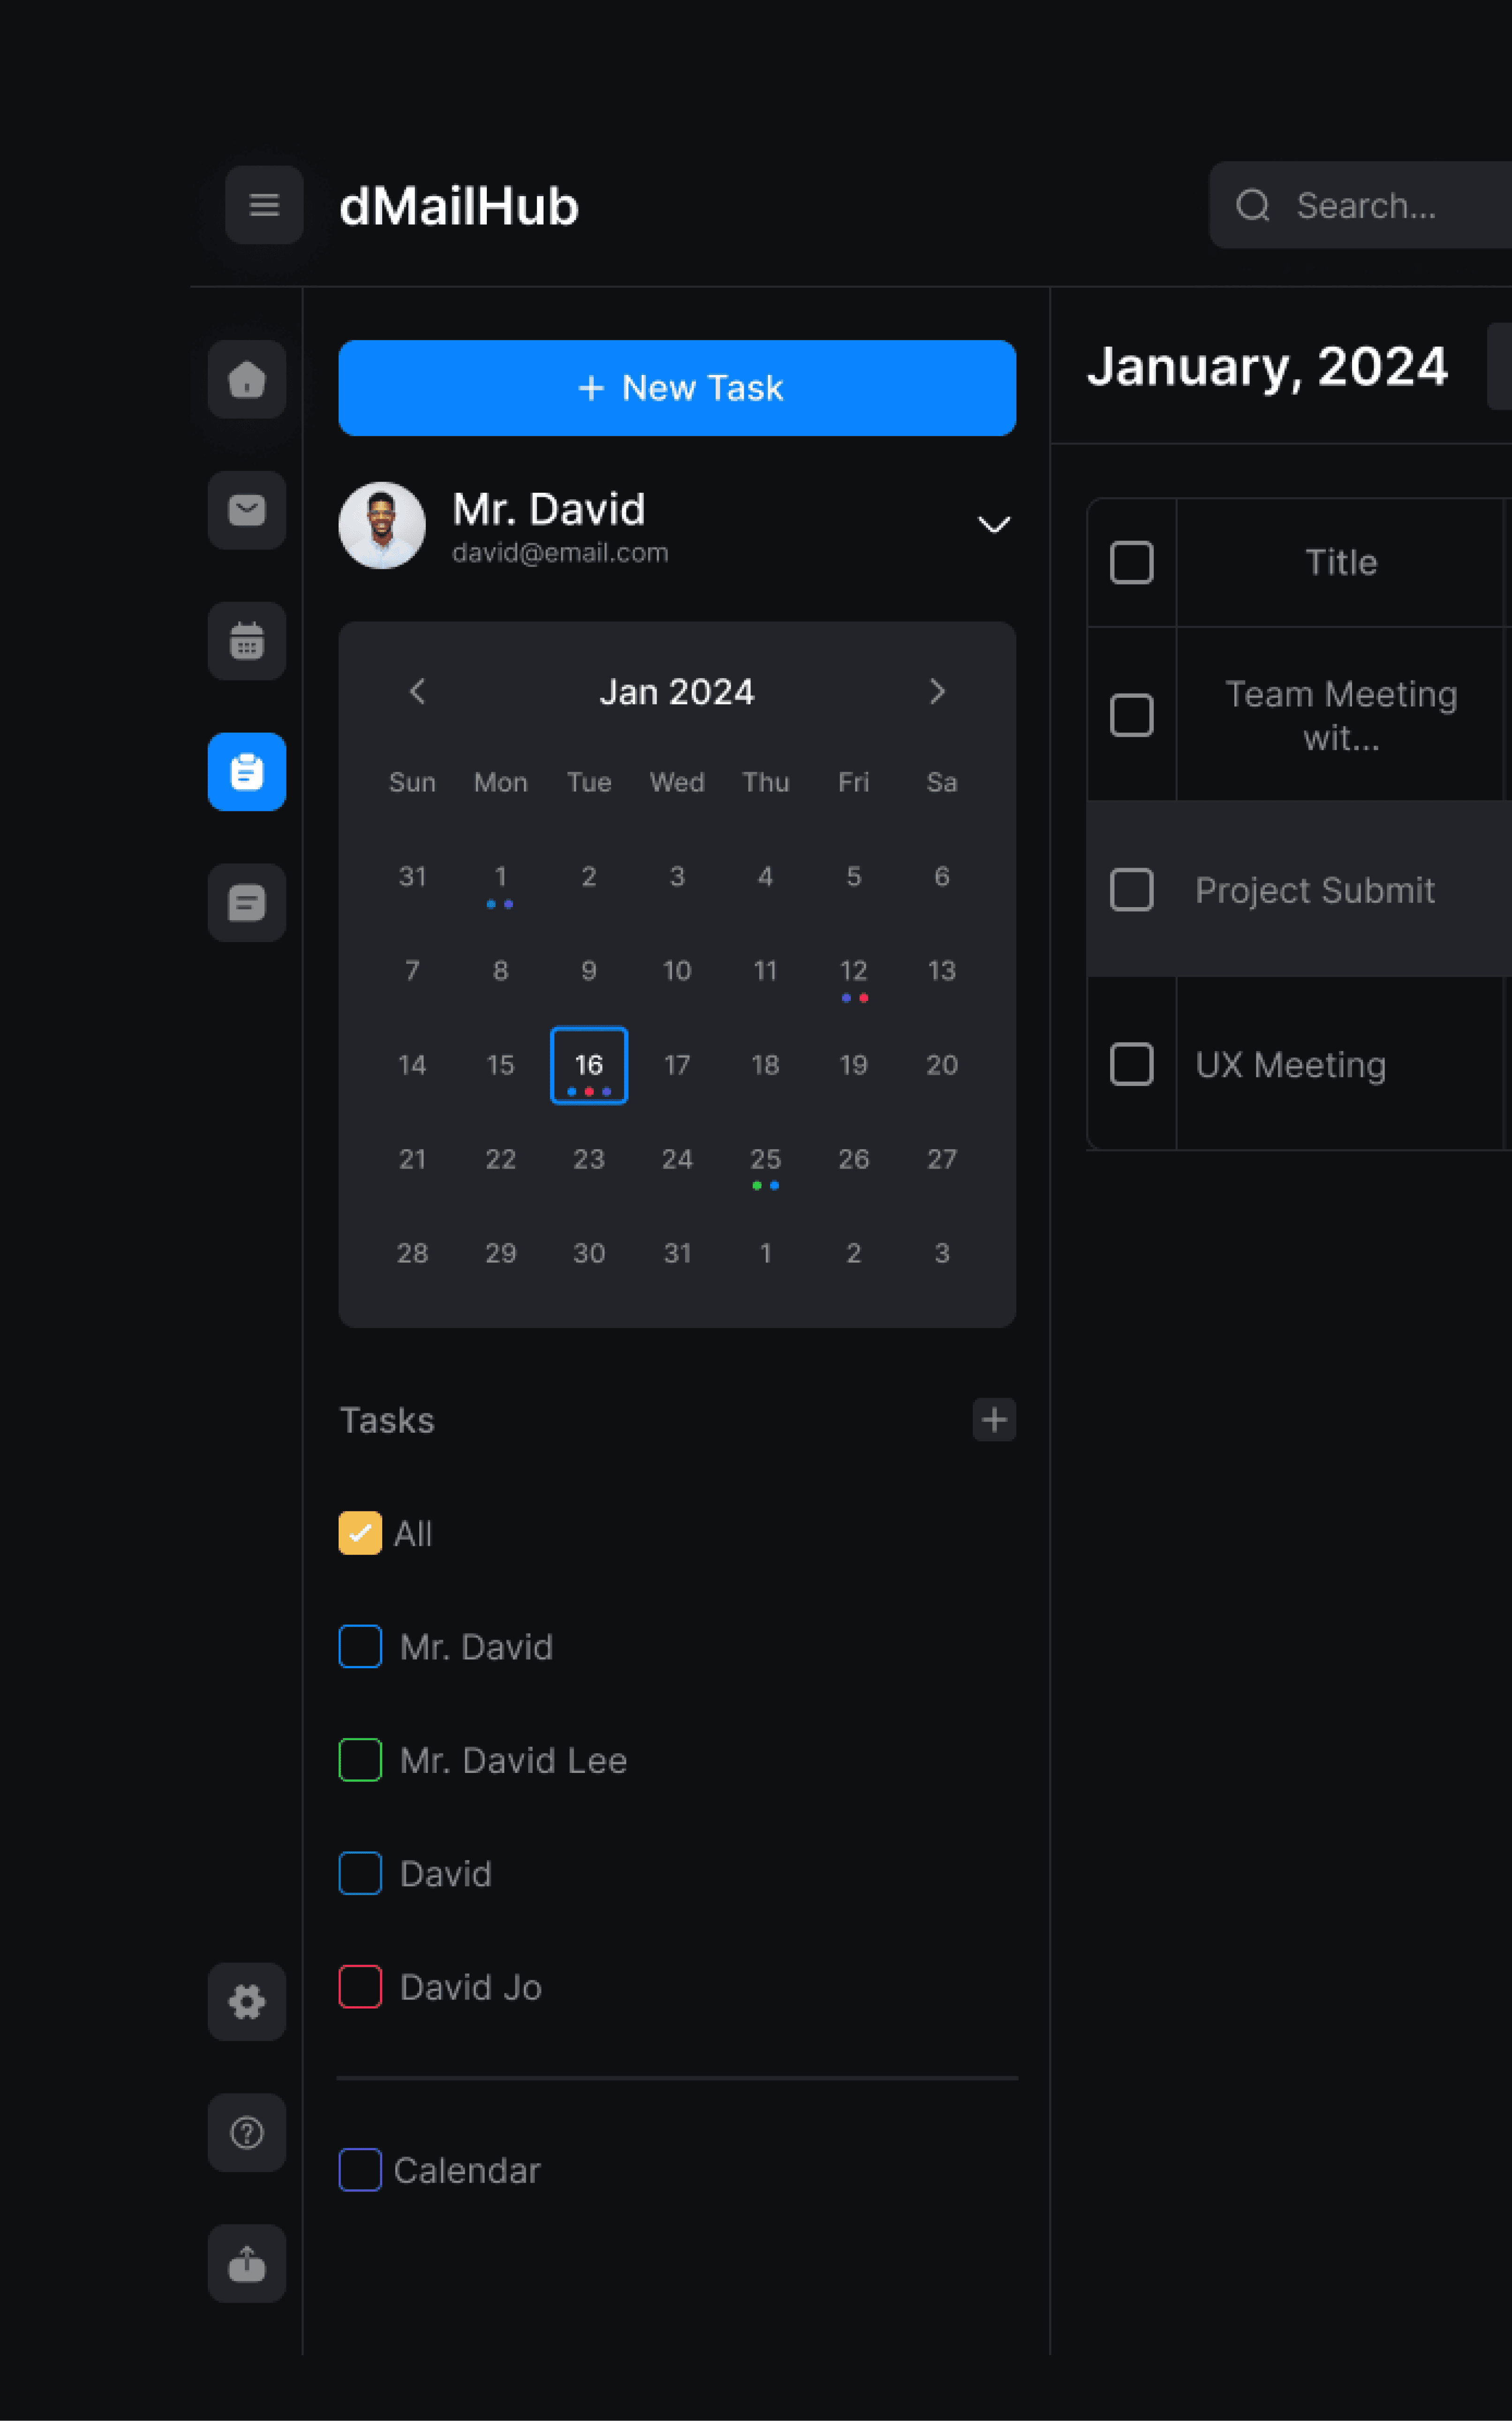Advance to next month in mini calendar
Image resolution: width=1512 pixels, height=2421 pixels.
coord(937,691)
